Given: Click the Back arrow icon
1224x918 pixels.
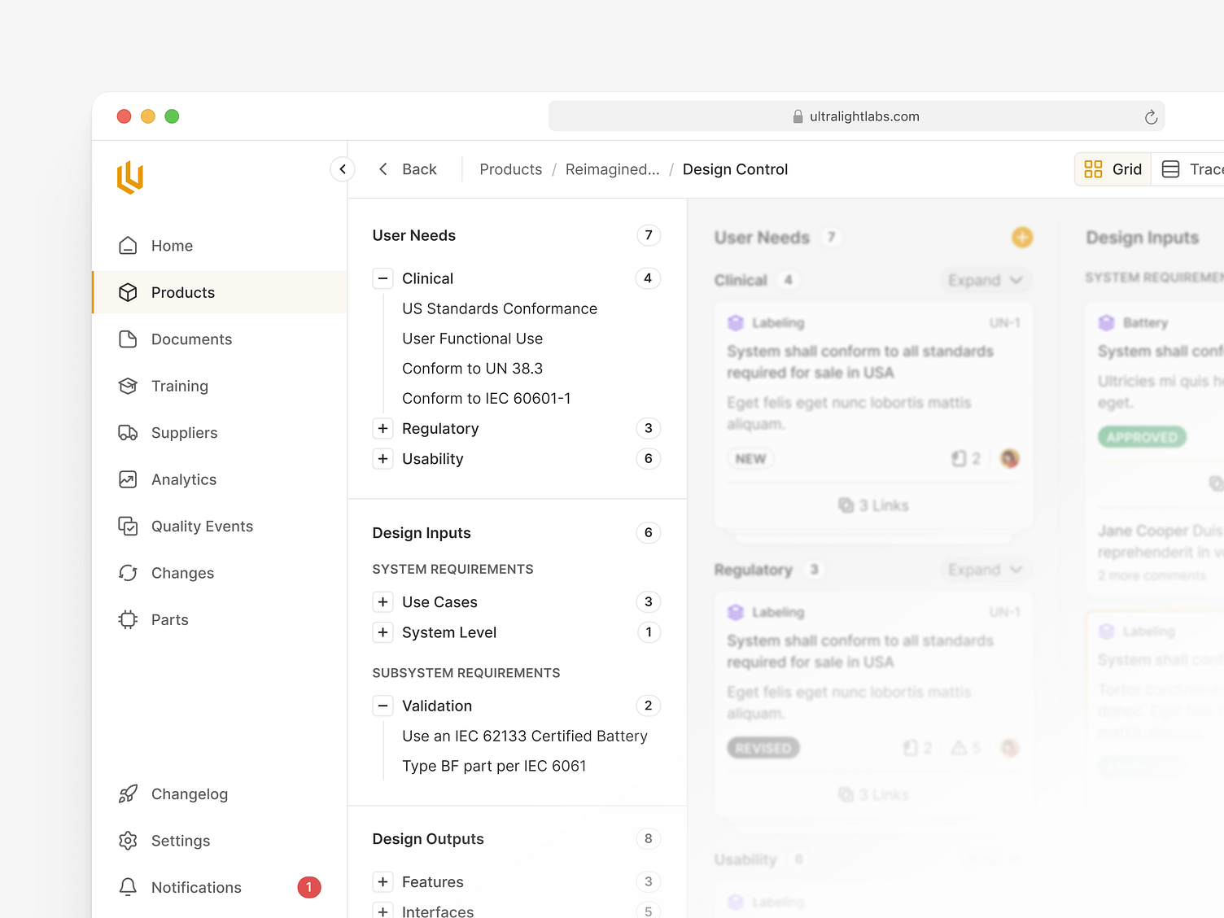Looking at the screenshot, I should pyautogui.click(x=382, y=169).
